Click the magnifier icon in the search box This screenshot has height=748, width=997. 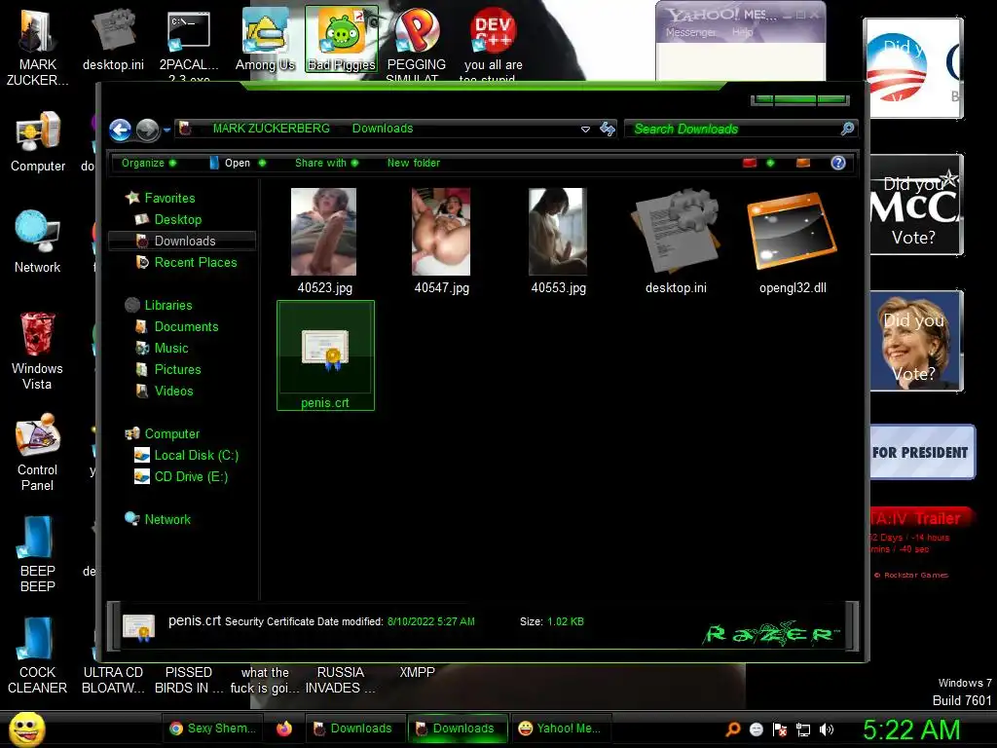click(847, 129)
